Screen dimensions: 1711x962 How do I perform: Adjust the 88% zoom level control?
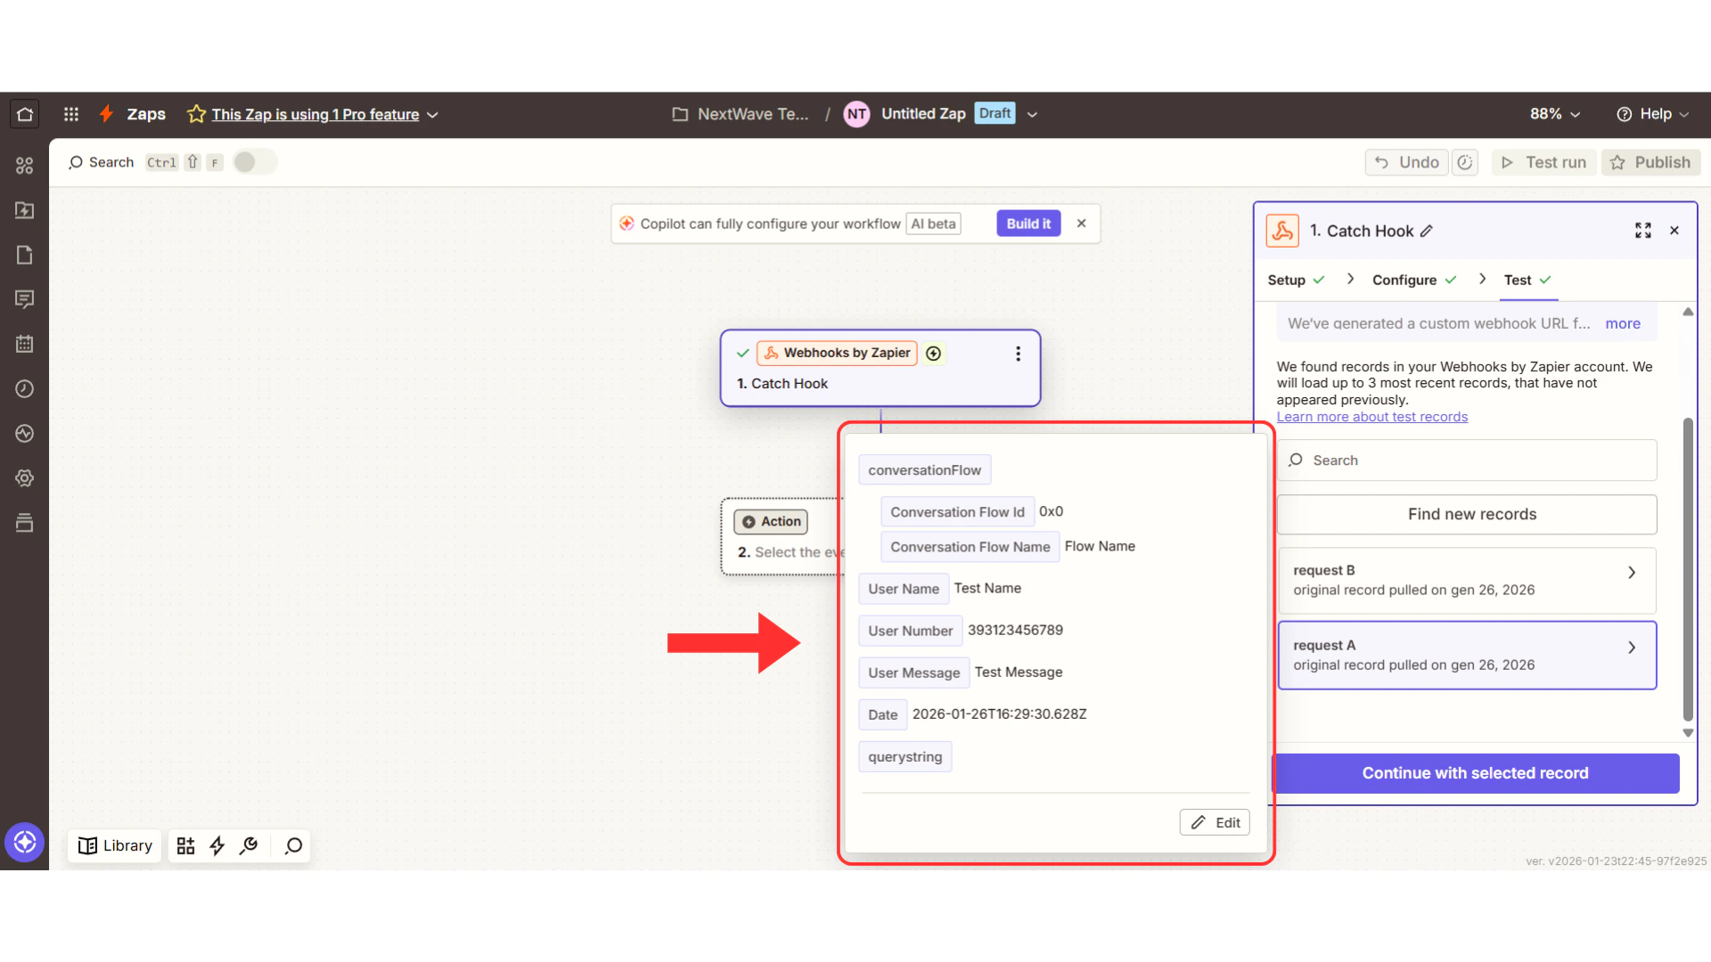click(1552, 114)
